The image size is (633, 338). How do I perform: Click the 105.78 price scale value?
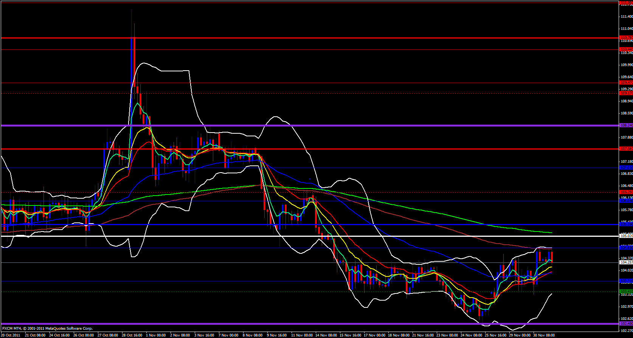(x=627, y=210)
